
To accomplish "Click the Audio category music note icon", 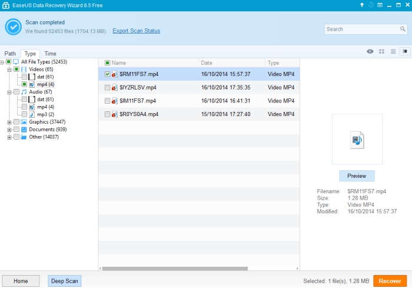I will click(x=24, y=92).
